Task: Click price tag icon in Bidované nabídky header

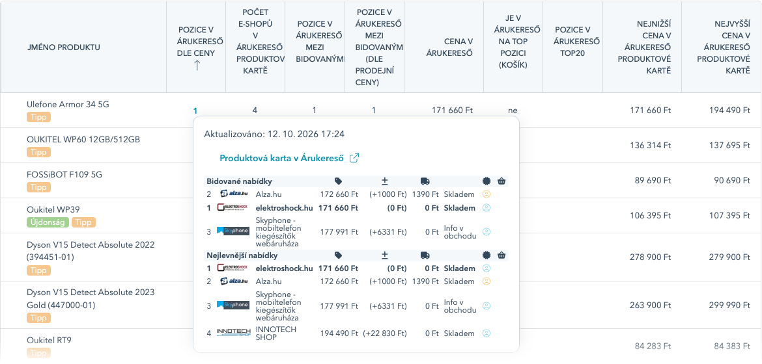Action: [339, 181]
